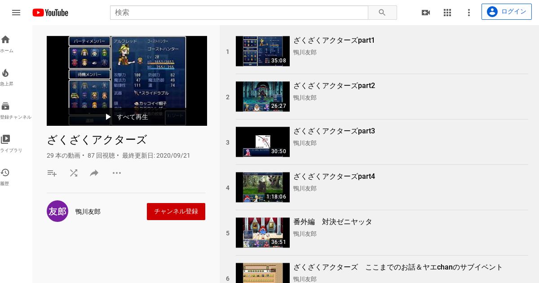
Task: Click the 29 本の動画 stats text
Action: 63,155
